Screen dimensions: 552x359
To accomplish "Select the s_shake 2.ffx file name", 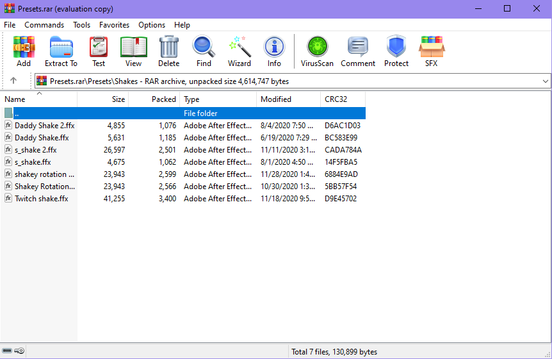I will click(36, 150).
